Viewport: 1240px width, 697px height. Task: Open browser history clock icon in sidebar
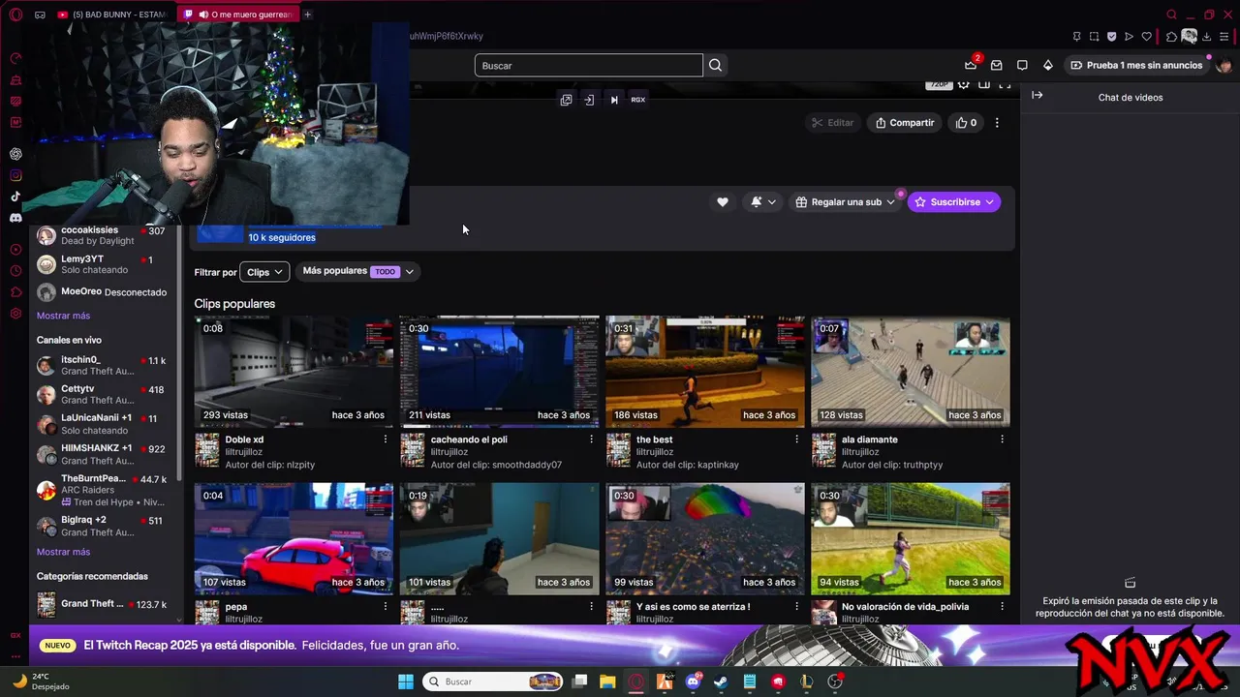click(15, 270)
